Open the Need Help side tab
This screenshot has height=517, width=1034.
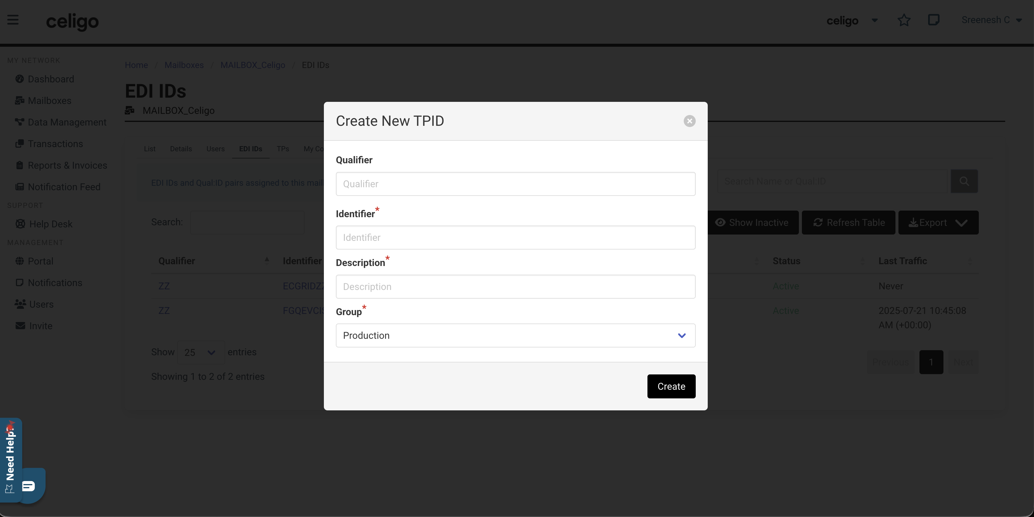(10, 460)
